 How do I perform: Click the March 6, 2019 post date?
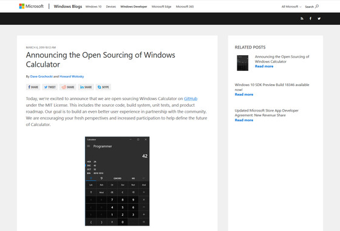(x=41, y=47)
